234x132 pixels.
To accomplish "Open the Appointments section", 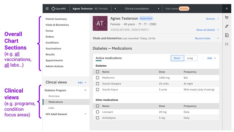I will click(54, 60).
